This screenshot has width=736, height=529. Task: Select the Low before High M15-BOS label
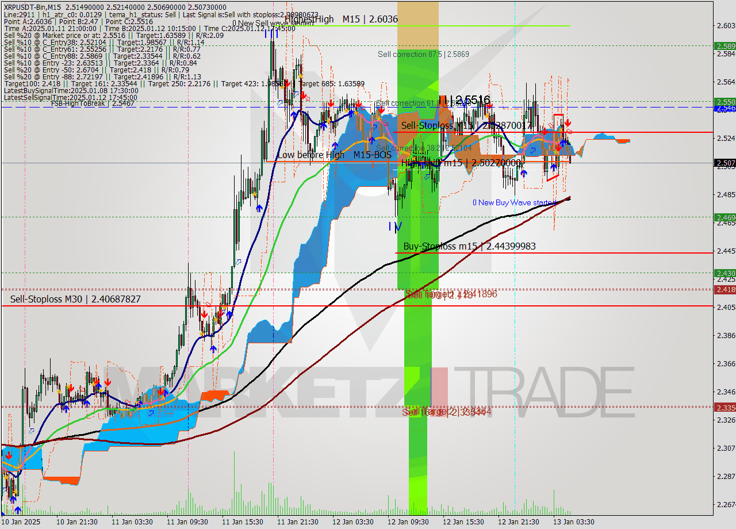(x=334, y=155)
